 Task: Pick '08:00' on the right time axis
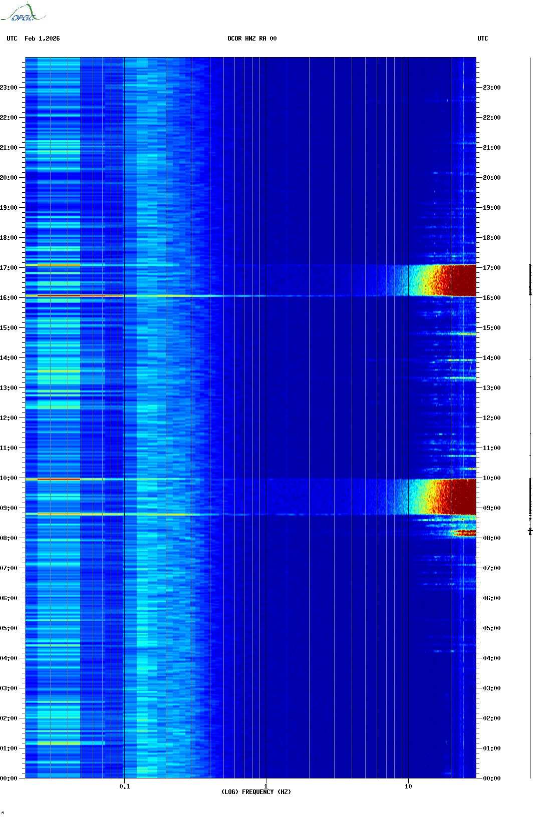point(492,538)
